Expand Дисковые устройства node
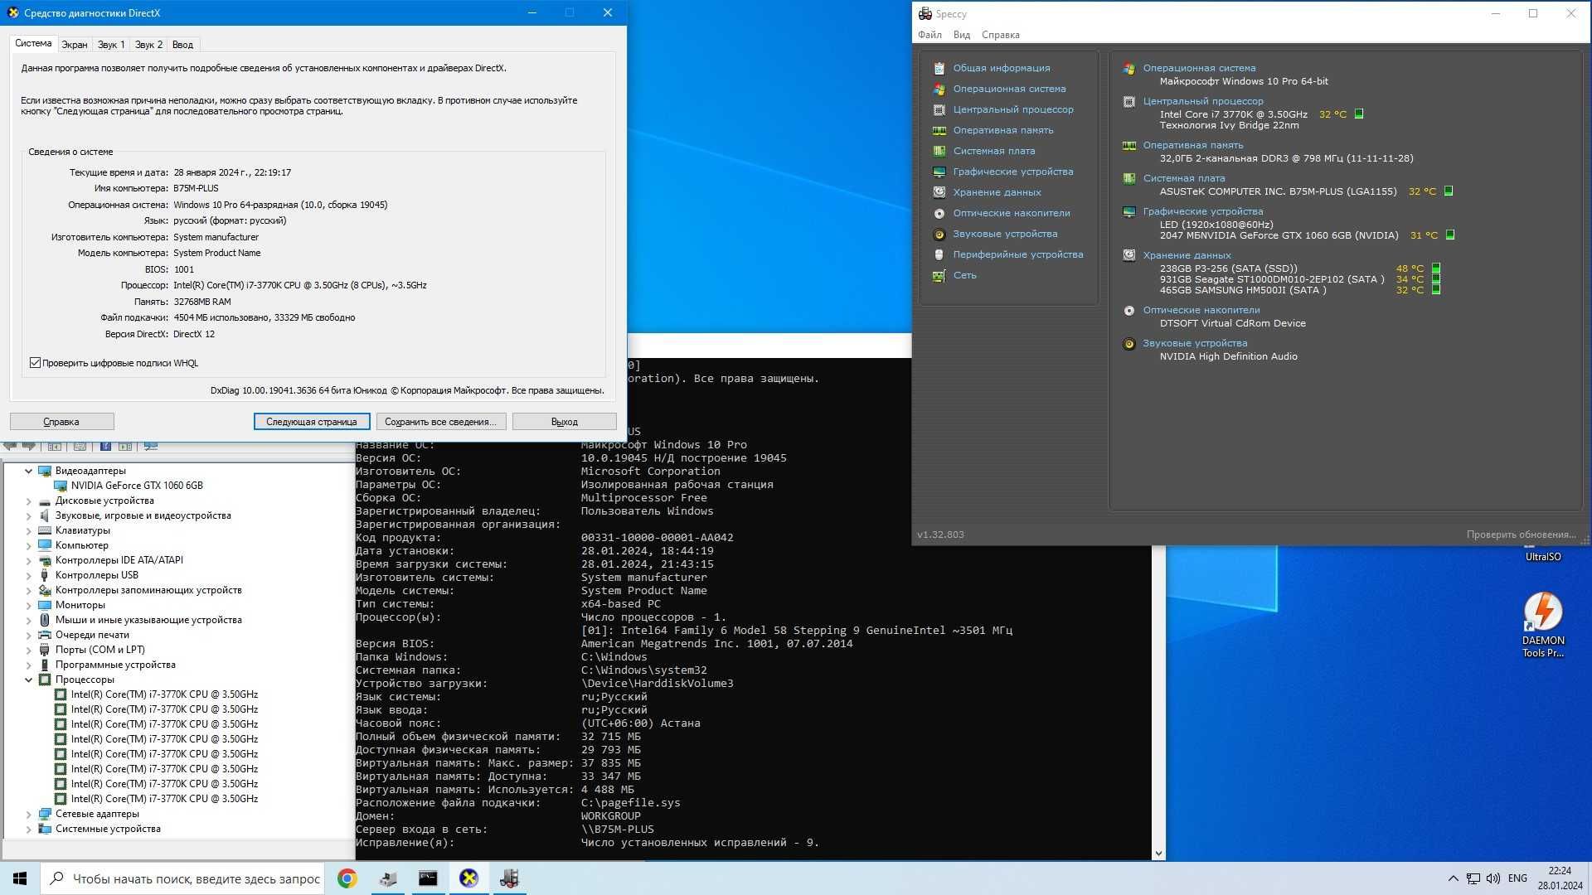Viewport: 1592px width, 895px height. pyautogui.click(x=29, y=501)
